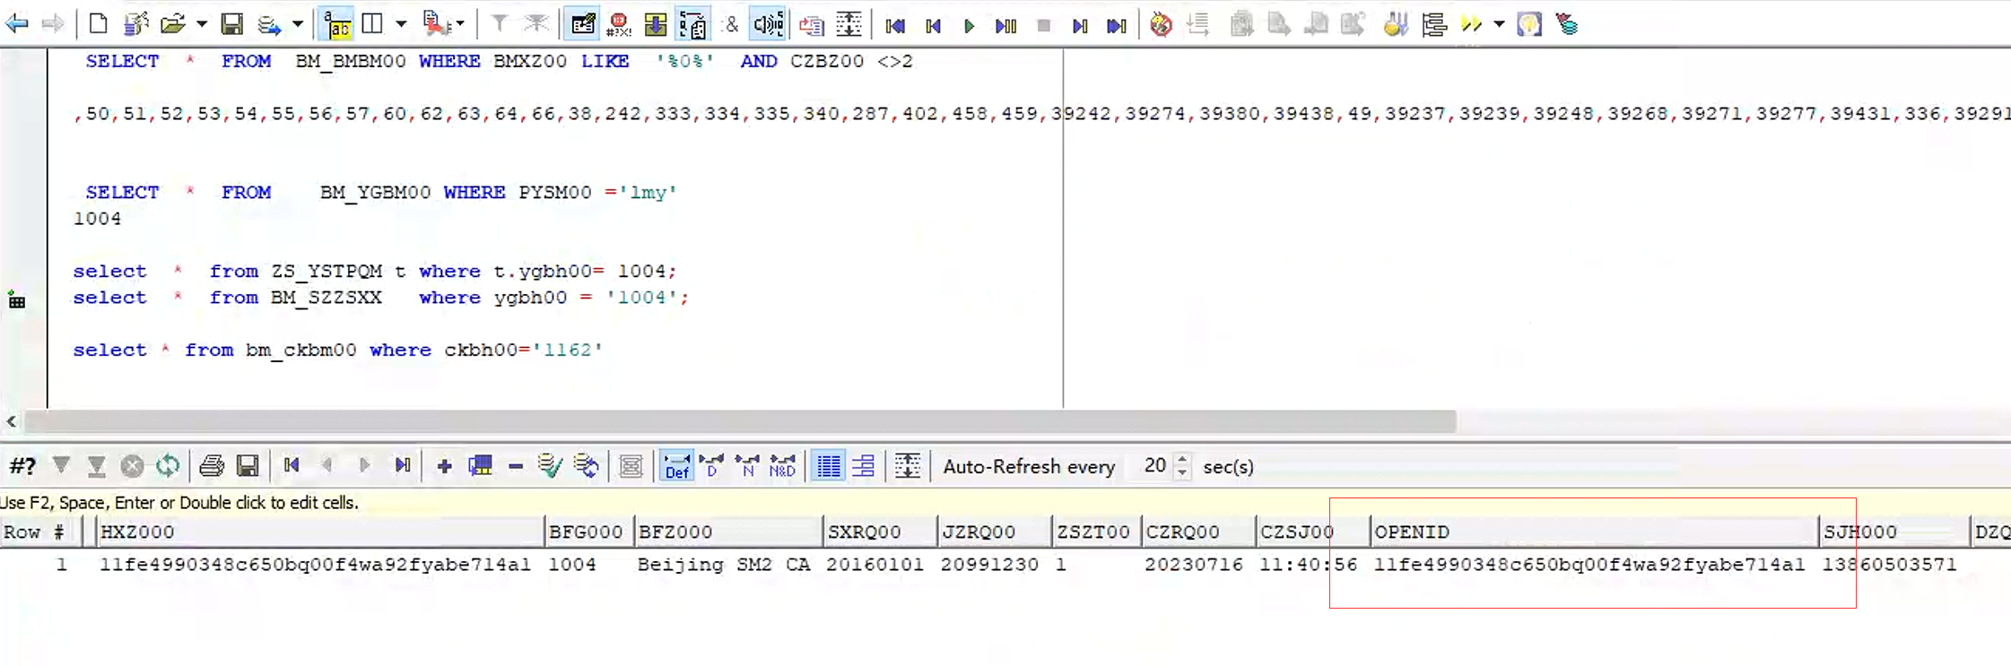Expand the yellow double-arrow dropdown
This screenshot has width=2011, height=666.
point(1499,24)
